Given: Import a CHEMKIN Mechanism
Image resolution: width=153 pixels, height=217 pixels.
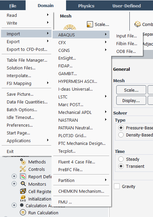Looking at the screenshot, I should coord(81,191).
